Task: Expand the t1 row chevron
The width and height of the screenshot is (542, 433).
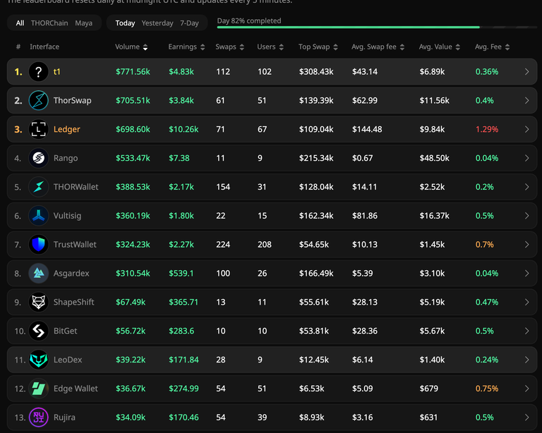Action: pos(526,72)
